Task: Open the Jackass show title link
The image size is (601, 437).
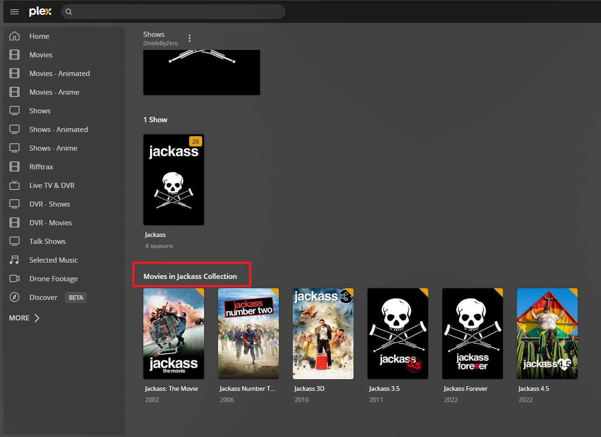Action: click(x=155, y=235)
